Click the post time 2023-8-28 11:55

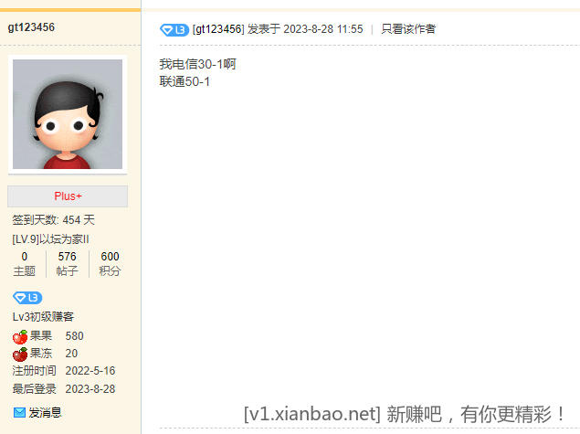(x=323, y=29)
